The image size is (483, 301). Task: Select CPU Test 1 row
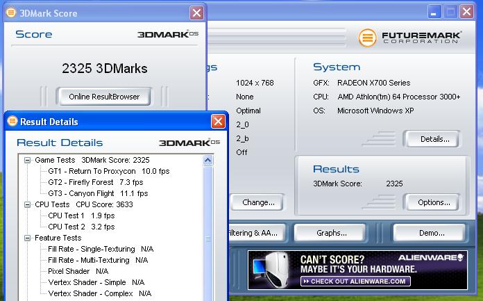coord(81,215)
